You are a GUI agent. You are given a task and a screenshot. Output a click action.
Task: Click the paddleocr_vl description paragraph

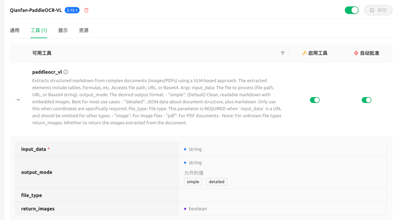[x=157, y=101]
